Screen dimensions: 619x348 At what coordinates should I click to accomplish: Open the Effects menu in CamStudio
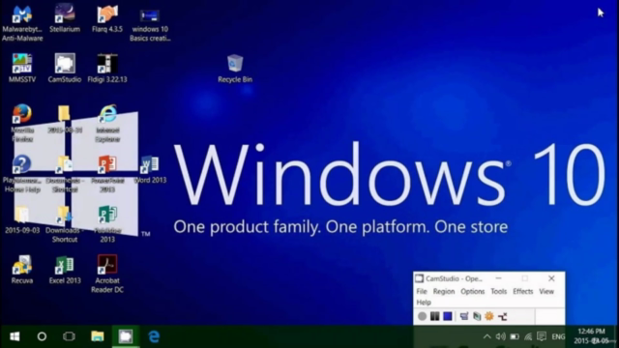click(522, 291)
